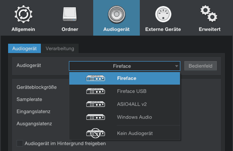Click the Audiogerät dropdown arrow
Image resolution: width=233 pixels, height=151 pixels.
point(177,66)
